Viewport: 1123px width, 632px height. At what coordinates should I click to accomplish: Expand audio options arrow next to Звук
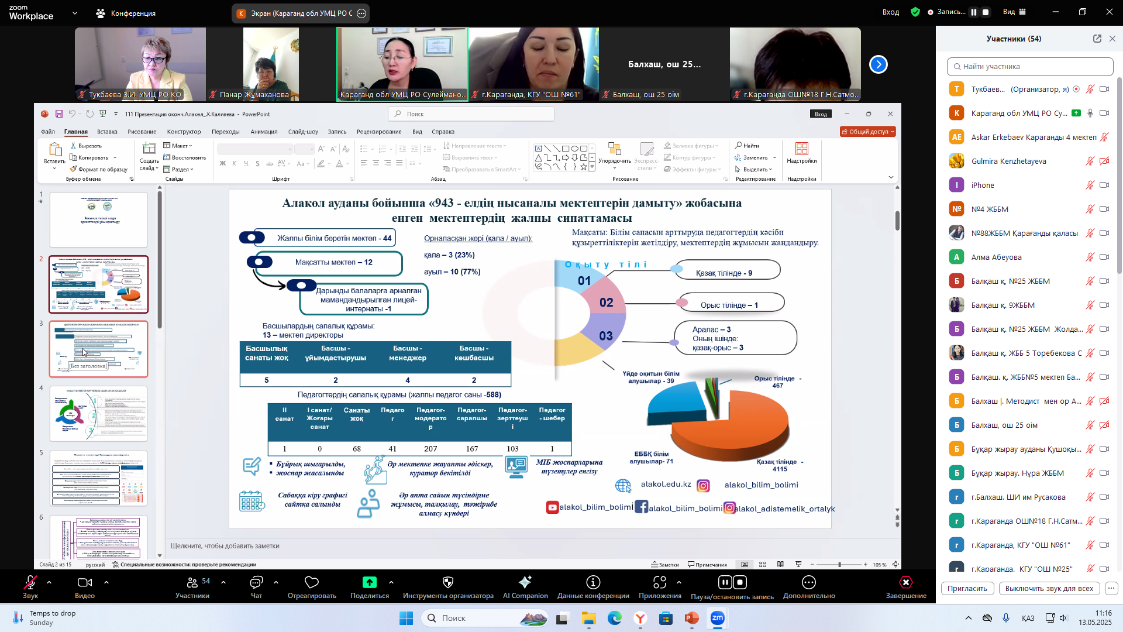click(x=49, y=582)
